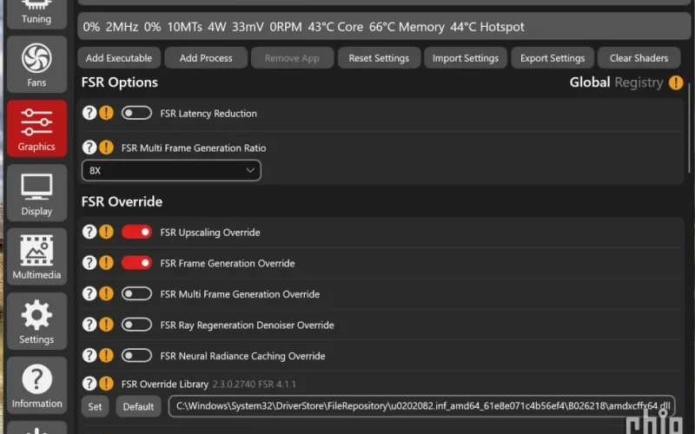This screenshot has height=434, width=695.
Task: Disable the FSR Upscaling Override toggle
Action: (x=136, y=232)
